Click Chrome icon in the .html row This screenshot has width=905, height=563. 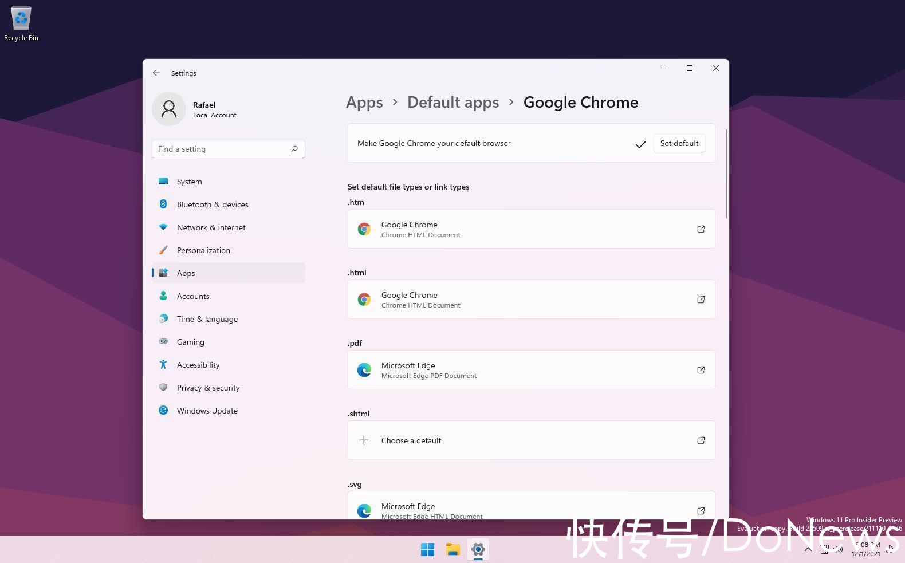pyautogui.click(x=364, y=300)
